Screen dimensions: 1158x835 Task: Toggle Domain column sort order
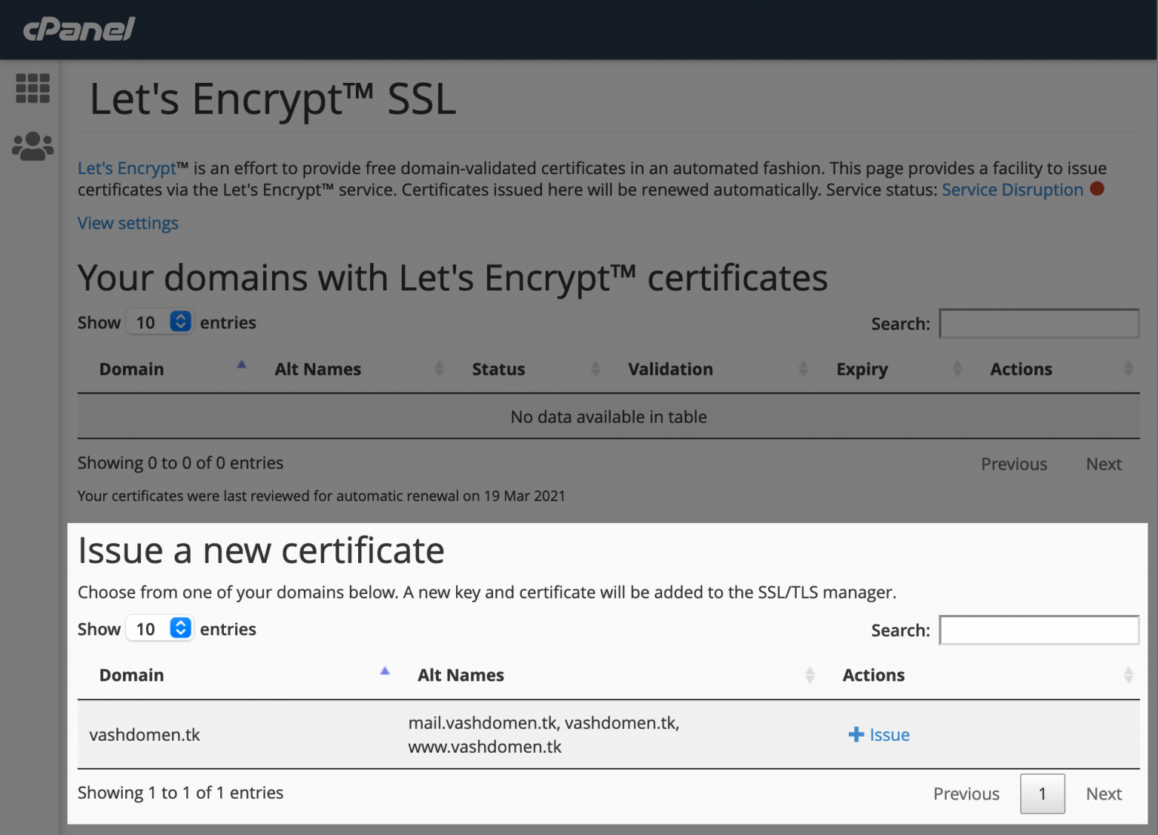[x=241, y=364]
